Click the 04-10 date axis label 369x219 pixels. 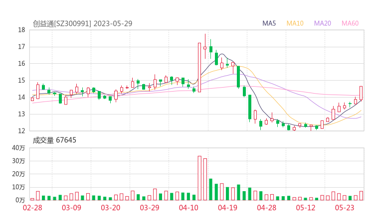[x=188, y=208]
